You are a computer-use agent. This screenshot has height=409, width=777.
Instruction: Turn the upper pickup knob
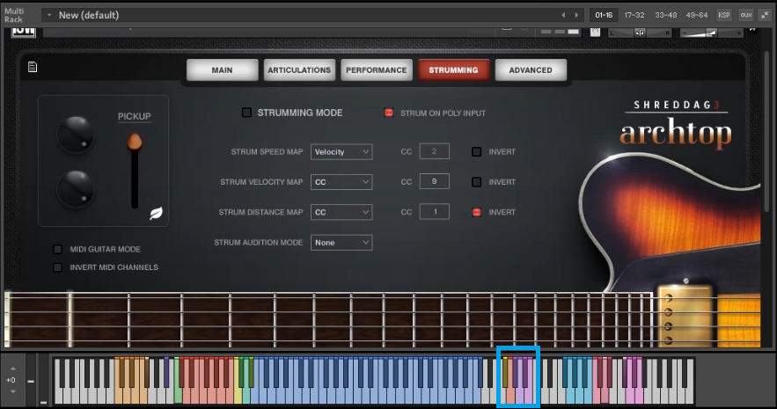76,135
